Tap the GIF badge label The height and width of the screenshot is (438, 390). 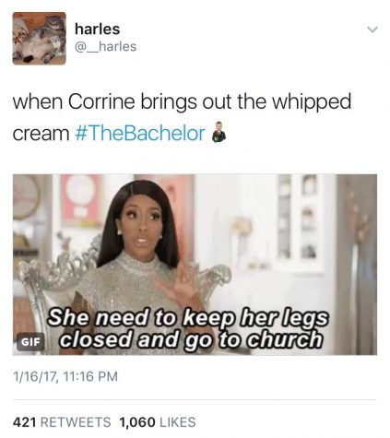[x=30, y=342]
